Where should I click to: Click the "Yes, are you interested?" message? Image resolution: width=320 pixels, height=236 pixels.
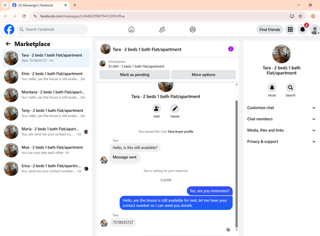click(x=210, y=191)
